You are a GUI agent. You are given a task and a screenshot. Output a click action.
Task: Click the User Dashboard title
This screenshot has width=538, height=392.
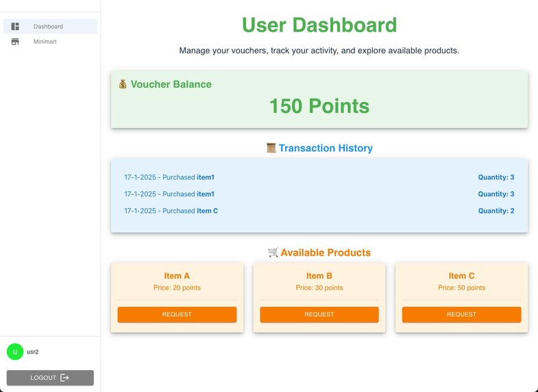pos(319,25)
